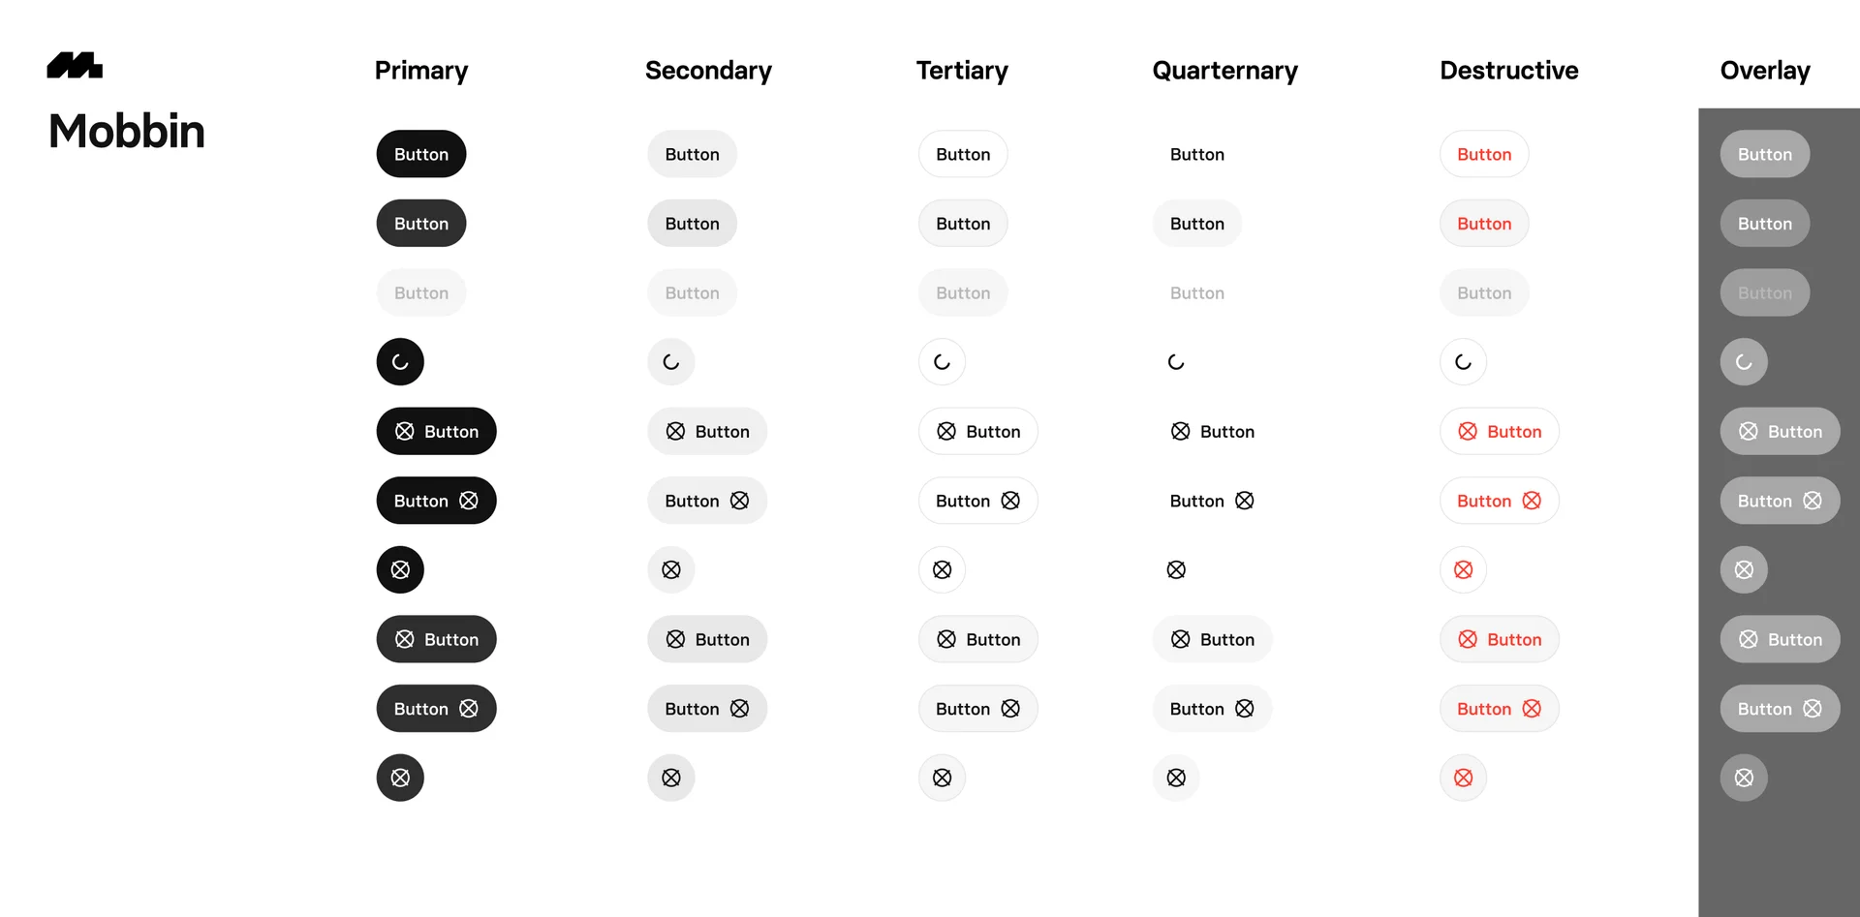1860x917 pixels.
Task: Click the Overlay loading spinner button
Action: tap(1745, 361)
